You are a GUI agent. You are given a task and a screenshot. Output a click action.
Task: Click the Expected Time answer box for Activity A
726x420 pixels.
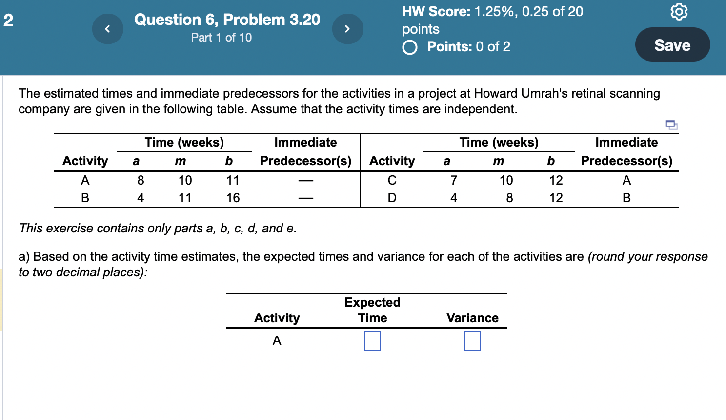[x=372, y=341]
